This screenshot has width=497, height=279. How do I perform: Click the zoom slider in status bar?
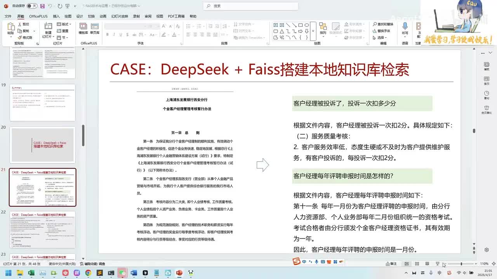click(461, 263)
